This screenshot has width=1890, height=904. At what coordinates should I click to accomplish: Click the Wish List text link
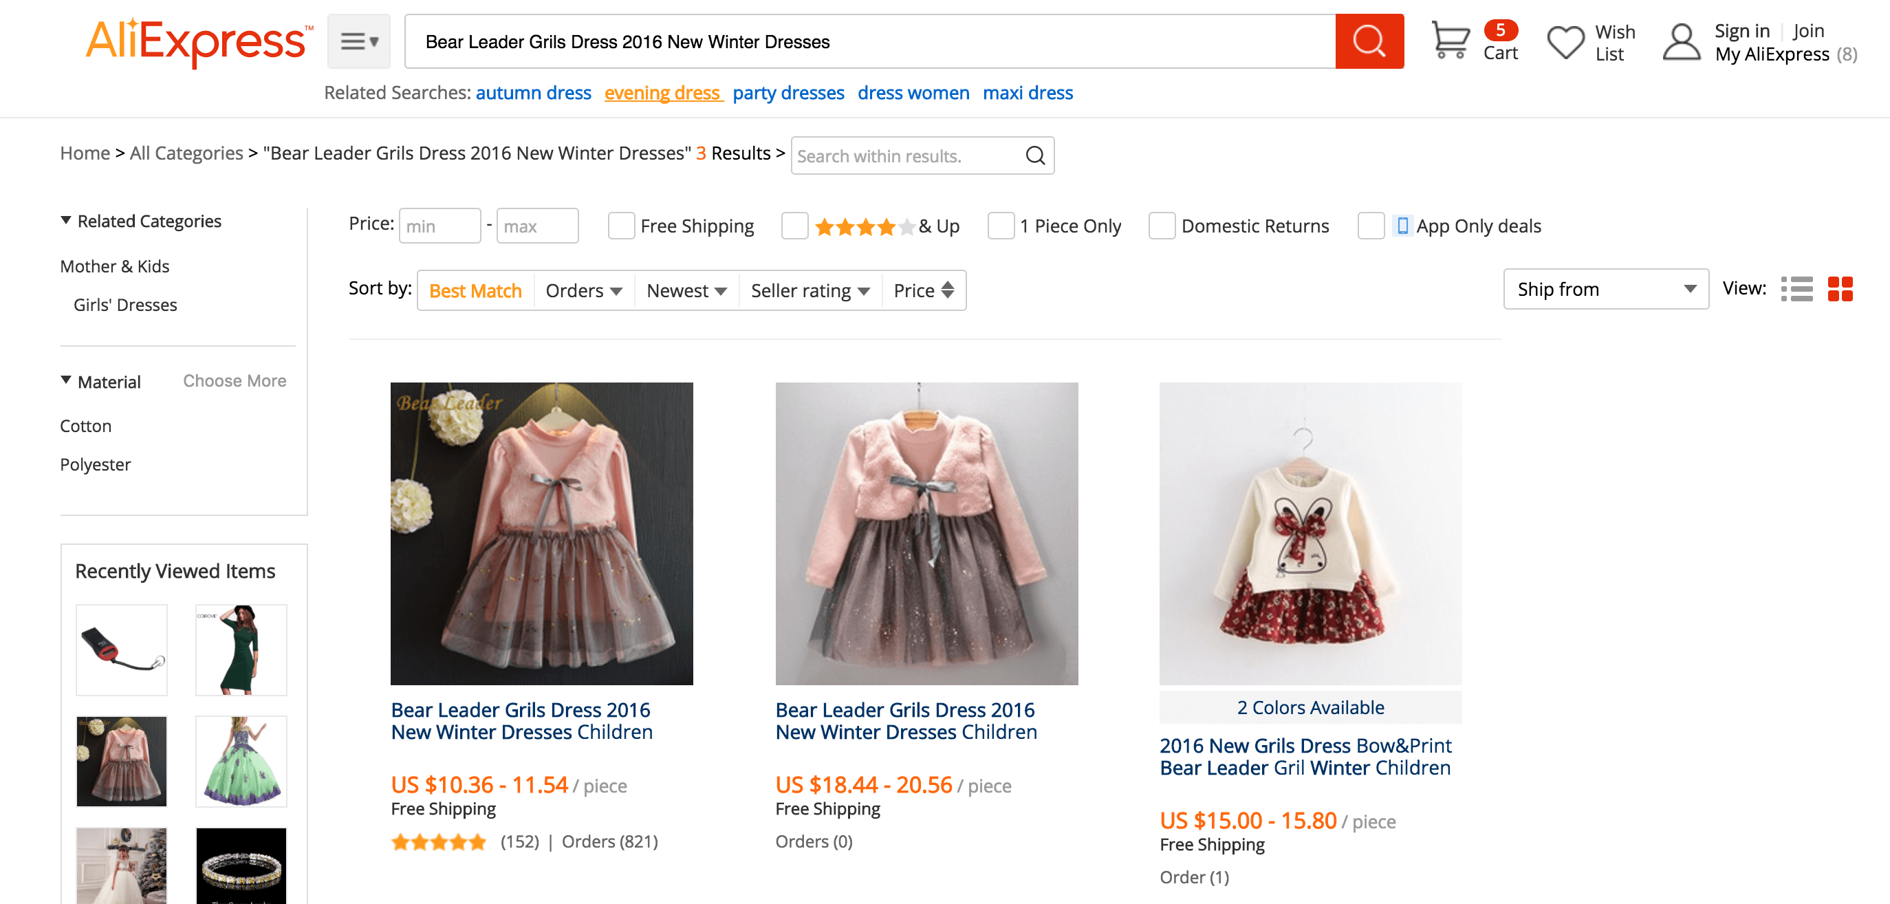click(1615, 43)
